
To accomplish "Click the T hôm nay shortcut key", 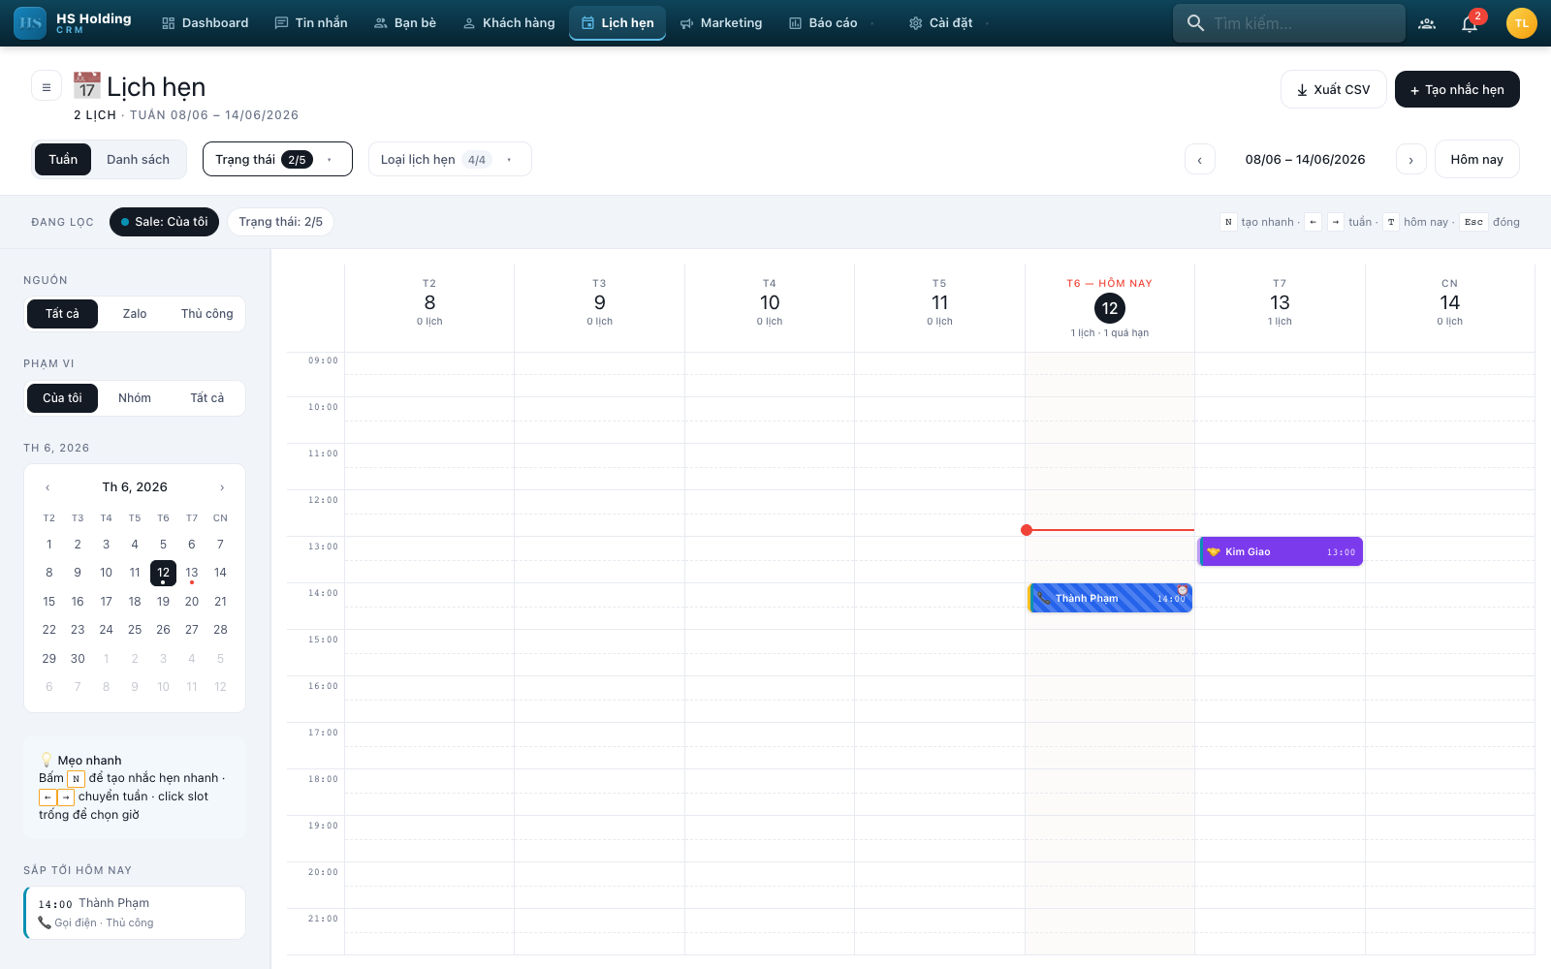I will (1391, 222).
